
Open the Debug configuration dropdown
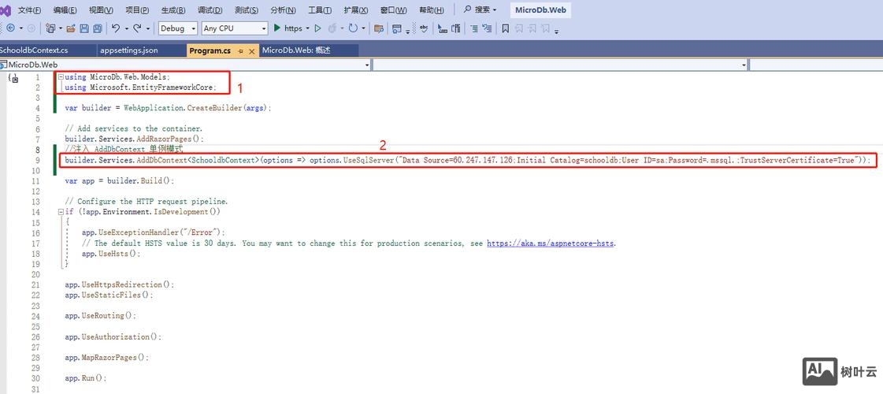coord(176,28)
